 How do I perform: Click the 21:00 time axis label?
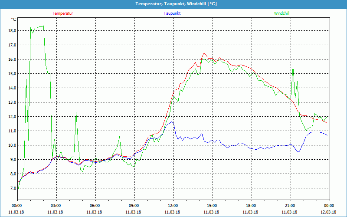[x=290, y=206]
